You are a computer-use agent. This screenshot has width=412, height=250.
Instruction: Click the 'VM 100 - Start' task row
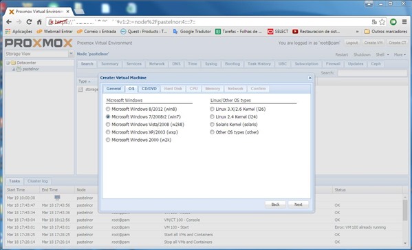coord(204,227)
